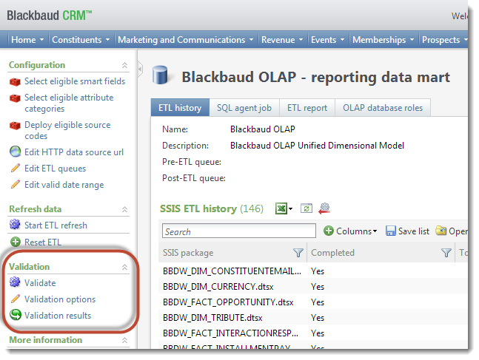Image resolution: width=479 pixels, height=360 pixels.
Task: Click Select eligible smart fields link
Action: click(75, 81)
